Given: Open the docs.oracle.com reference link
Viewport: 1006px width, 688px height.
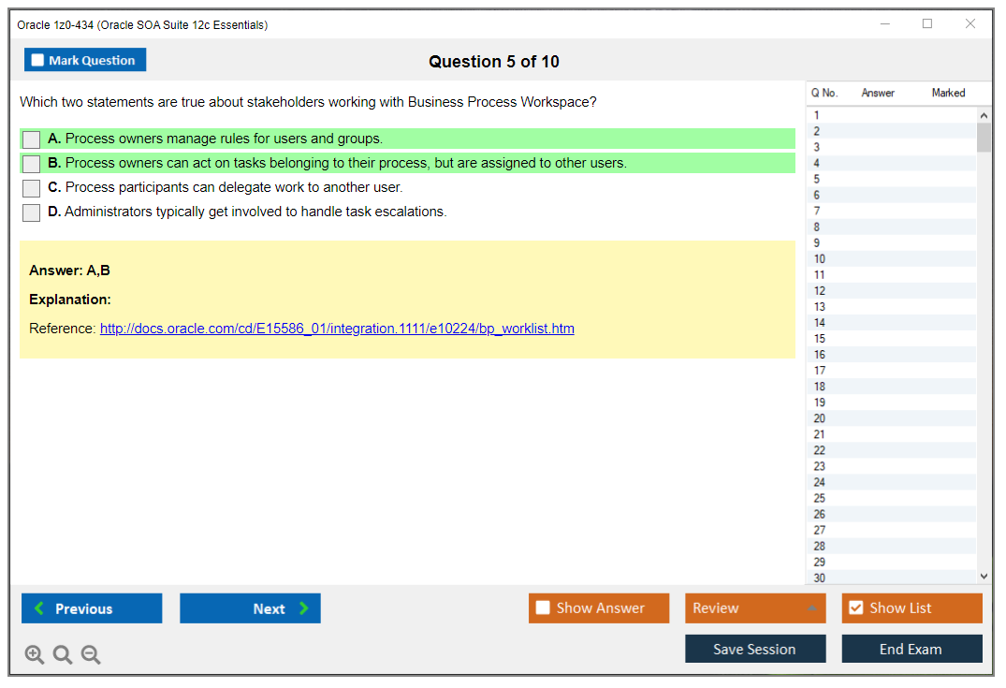Looking at the screenshot, I should [337, 329].
